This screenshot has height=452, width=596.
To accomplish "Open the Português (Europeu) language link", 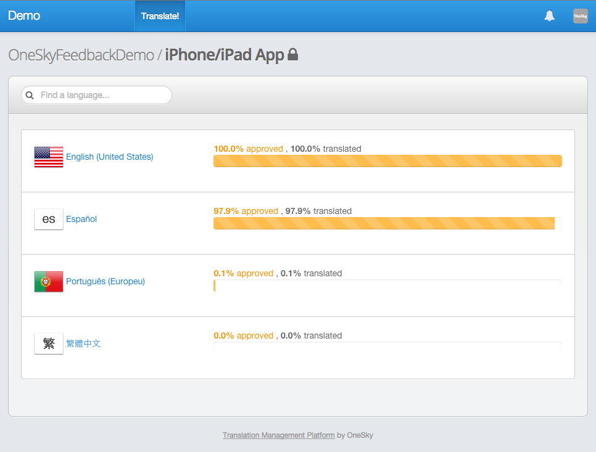I will (106, 281).
